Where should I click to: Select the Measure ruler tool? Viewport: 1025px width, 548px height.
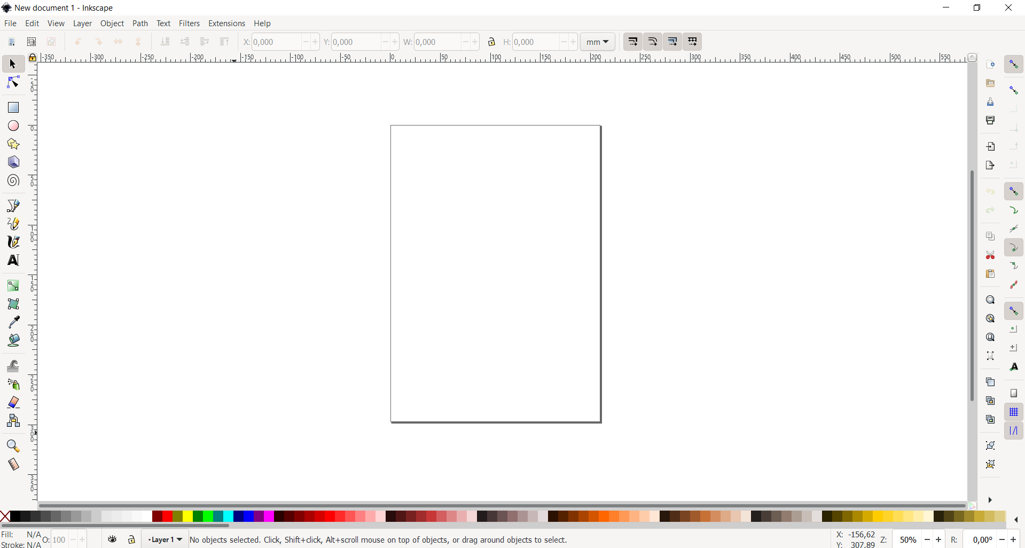coord(13,464)
